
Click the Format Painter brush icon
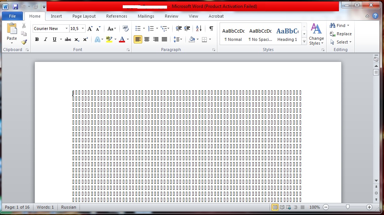(x=24, y=42)
